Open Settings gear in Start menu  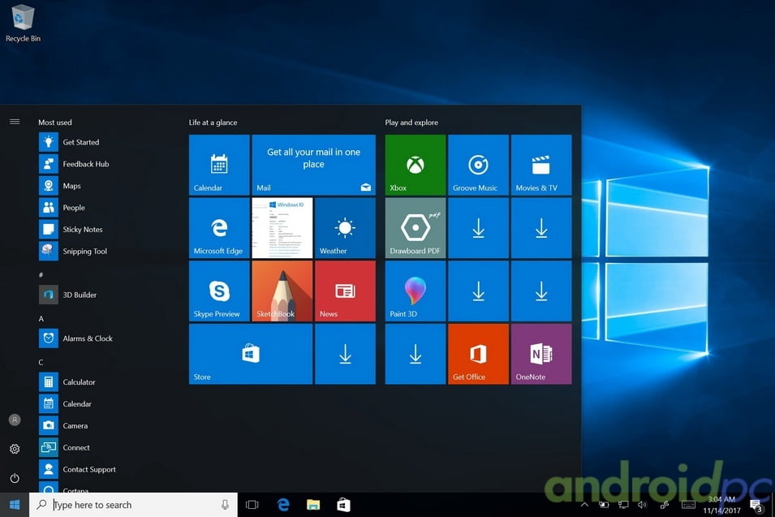[x=15, y=449]
